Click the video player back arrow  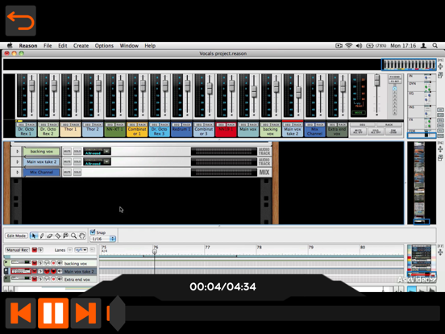tap(21, 20)
